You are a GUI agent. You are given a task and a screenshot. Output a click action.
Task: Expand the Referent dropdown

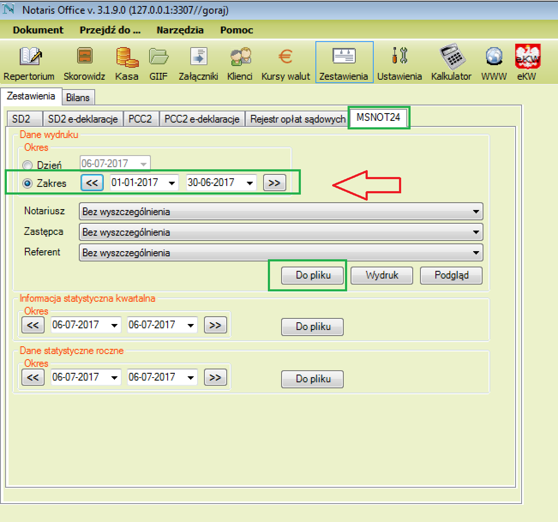pos(476,253)
